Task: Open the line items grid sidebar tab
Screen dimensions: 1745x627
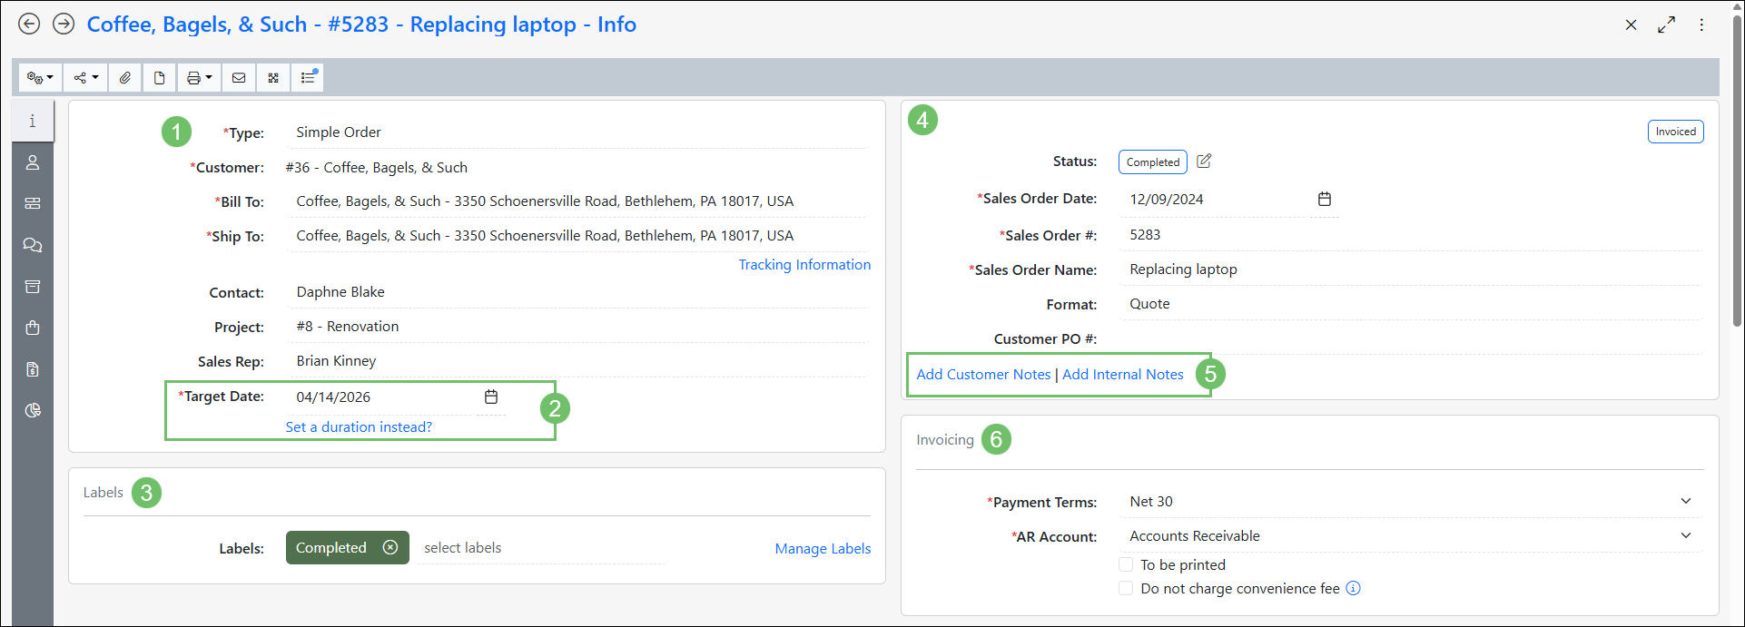Action: pyautogui.click(x=33, y=203)
